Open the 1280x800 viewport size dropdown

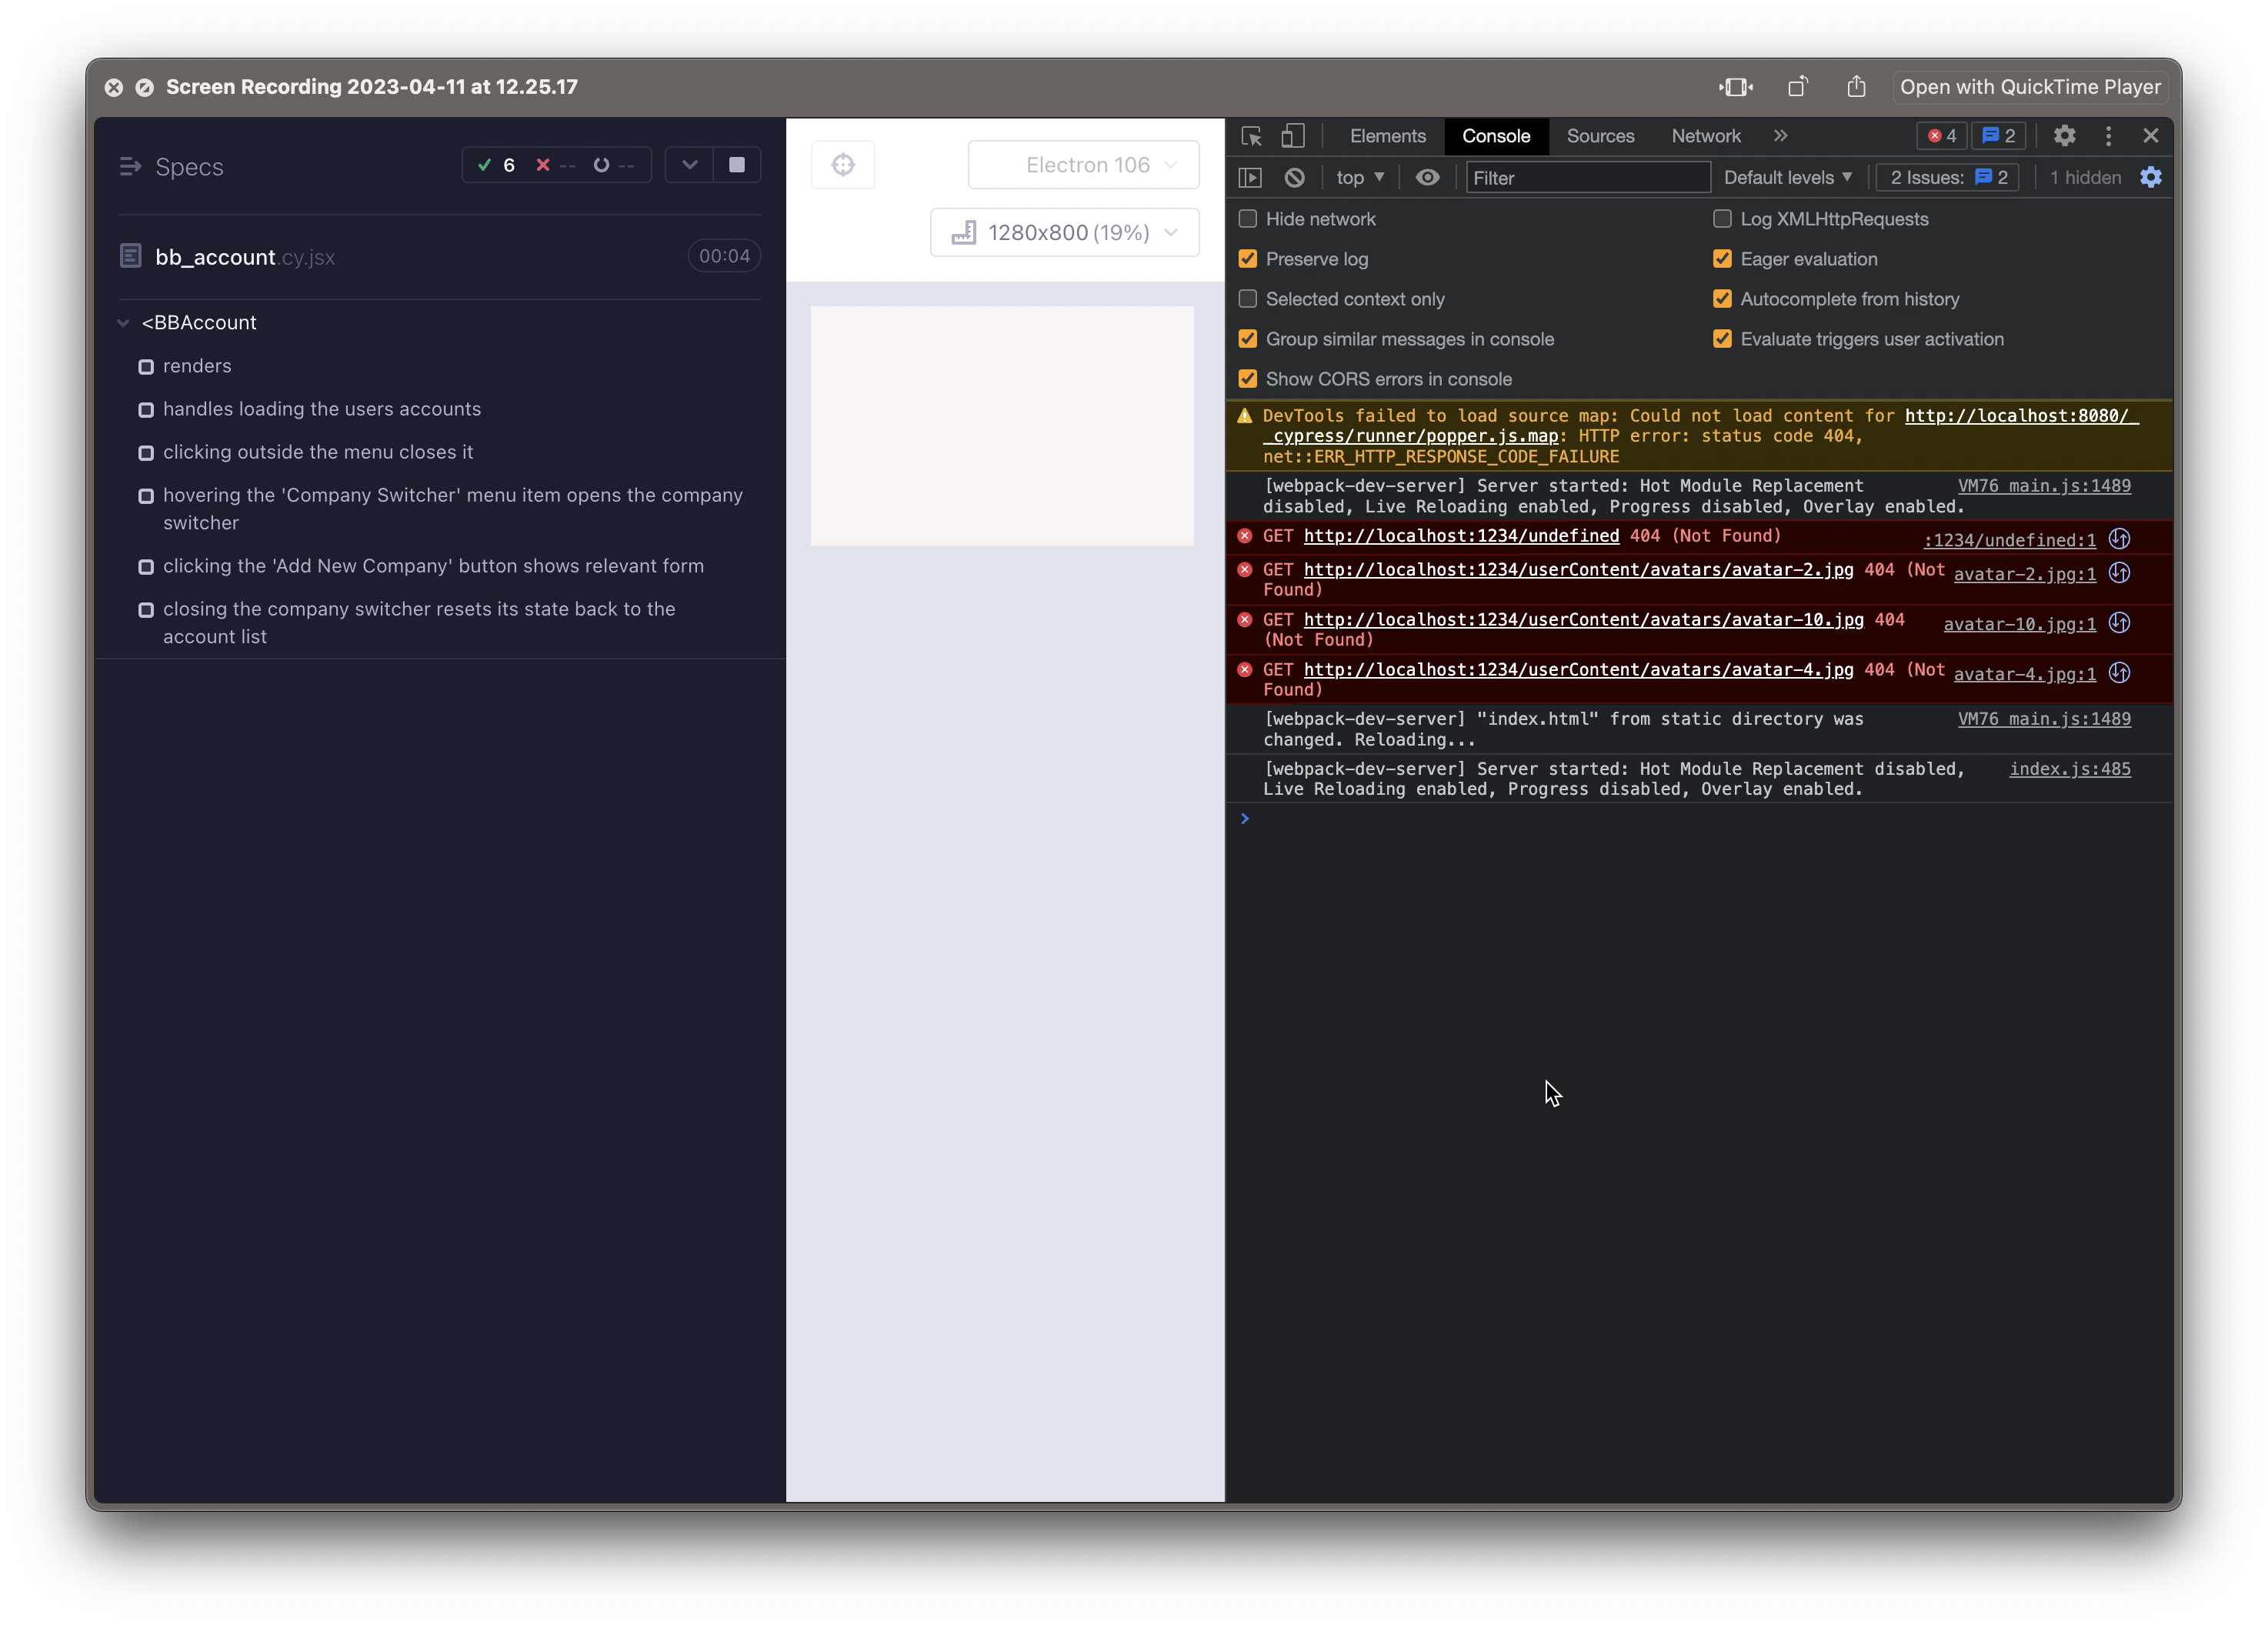pos(1065,233)
